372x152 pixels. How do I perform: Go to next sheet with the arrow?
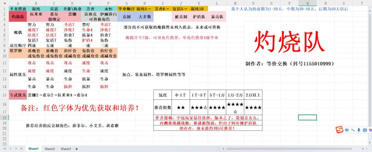[16, 149]
